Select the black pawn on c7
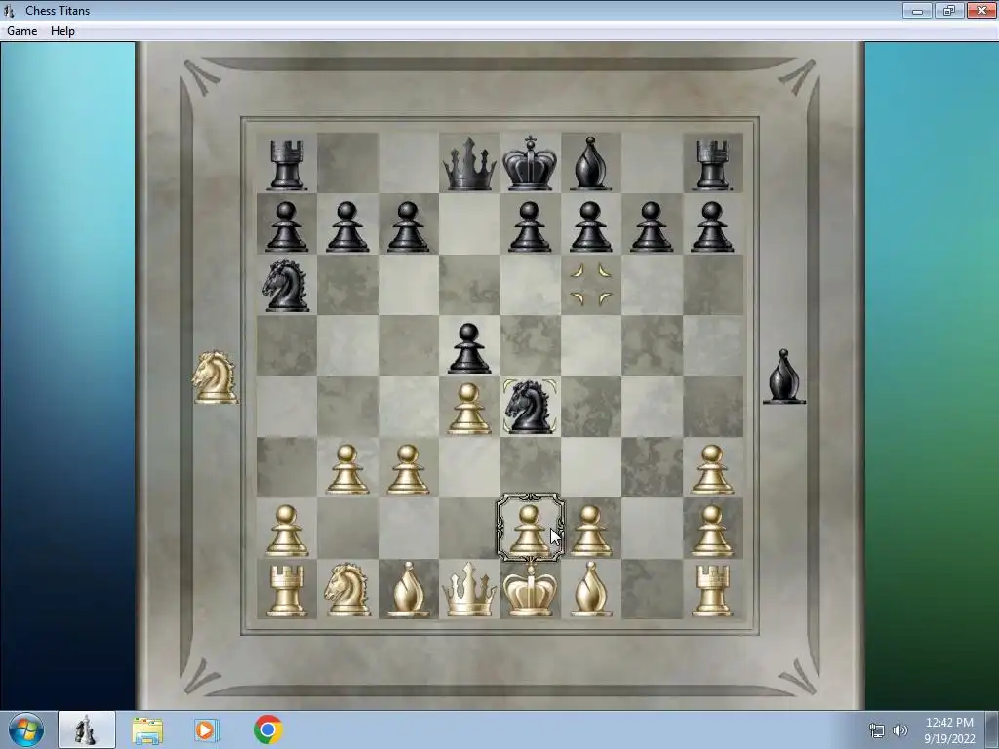This screenshot has height=749, width=999. pyautogui.click(x=408, y=226)
